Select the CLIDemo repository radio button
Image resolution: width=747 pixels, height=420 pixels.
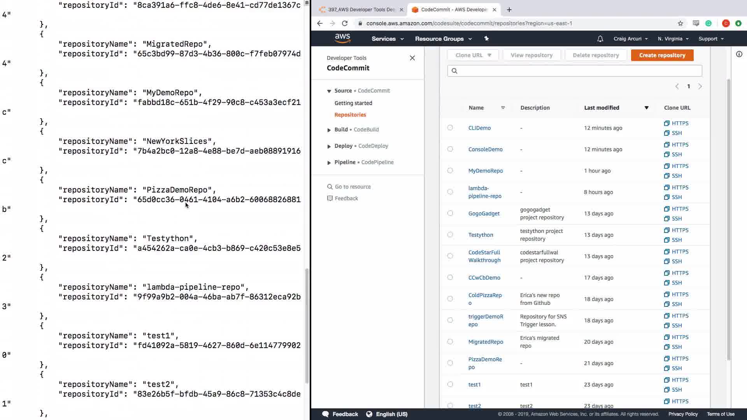[450, 128]
